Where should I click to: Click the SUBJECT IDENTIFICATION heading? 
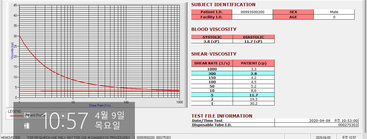pos(223,5)
